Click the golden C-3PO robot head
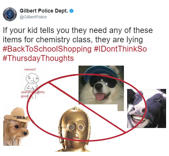The width and height of the screenshot is (169, 156). (x=74, y=129)
